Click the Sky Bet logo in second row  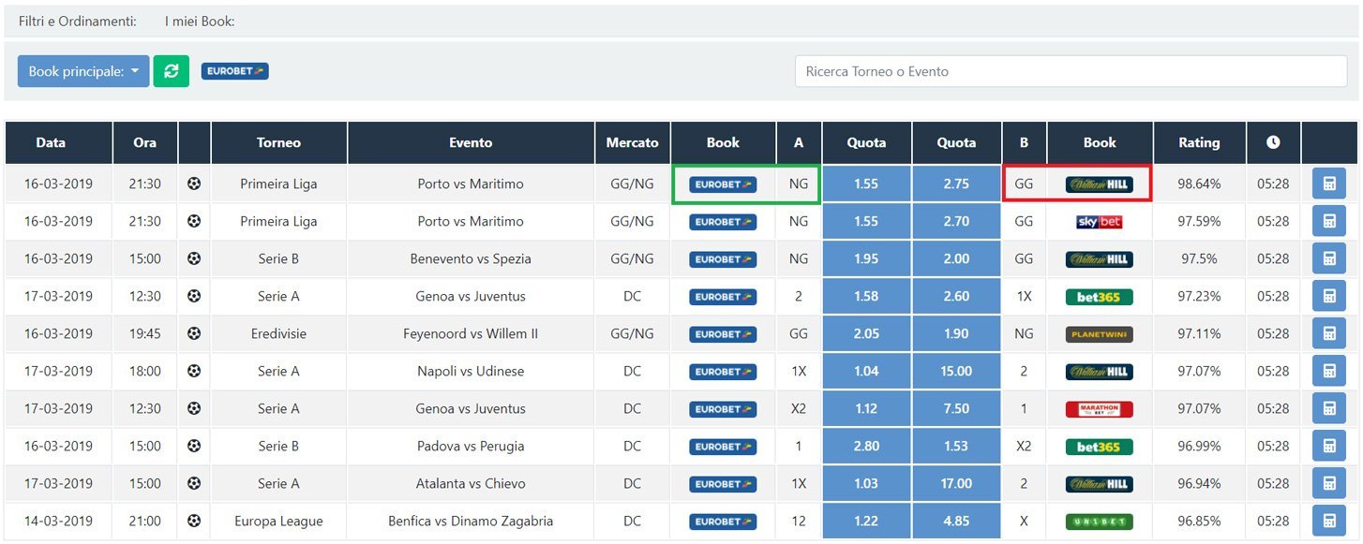point(1099,222)
